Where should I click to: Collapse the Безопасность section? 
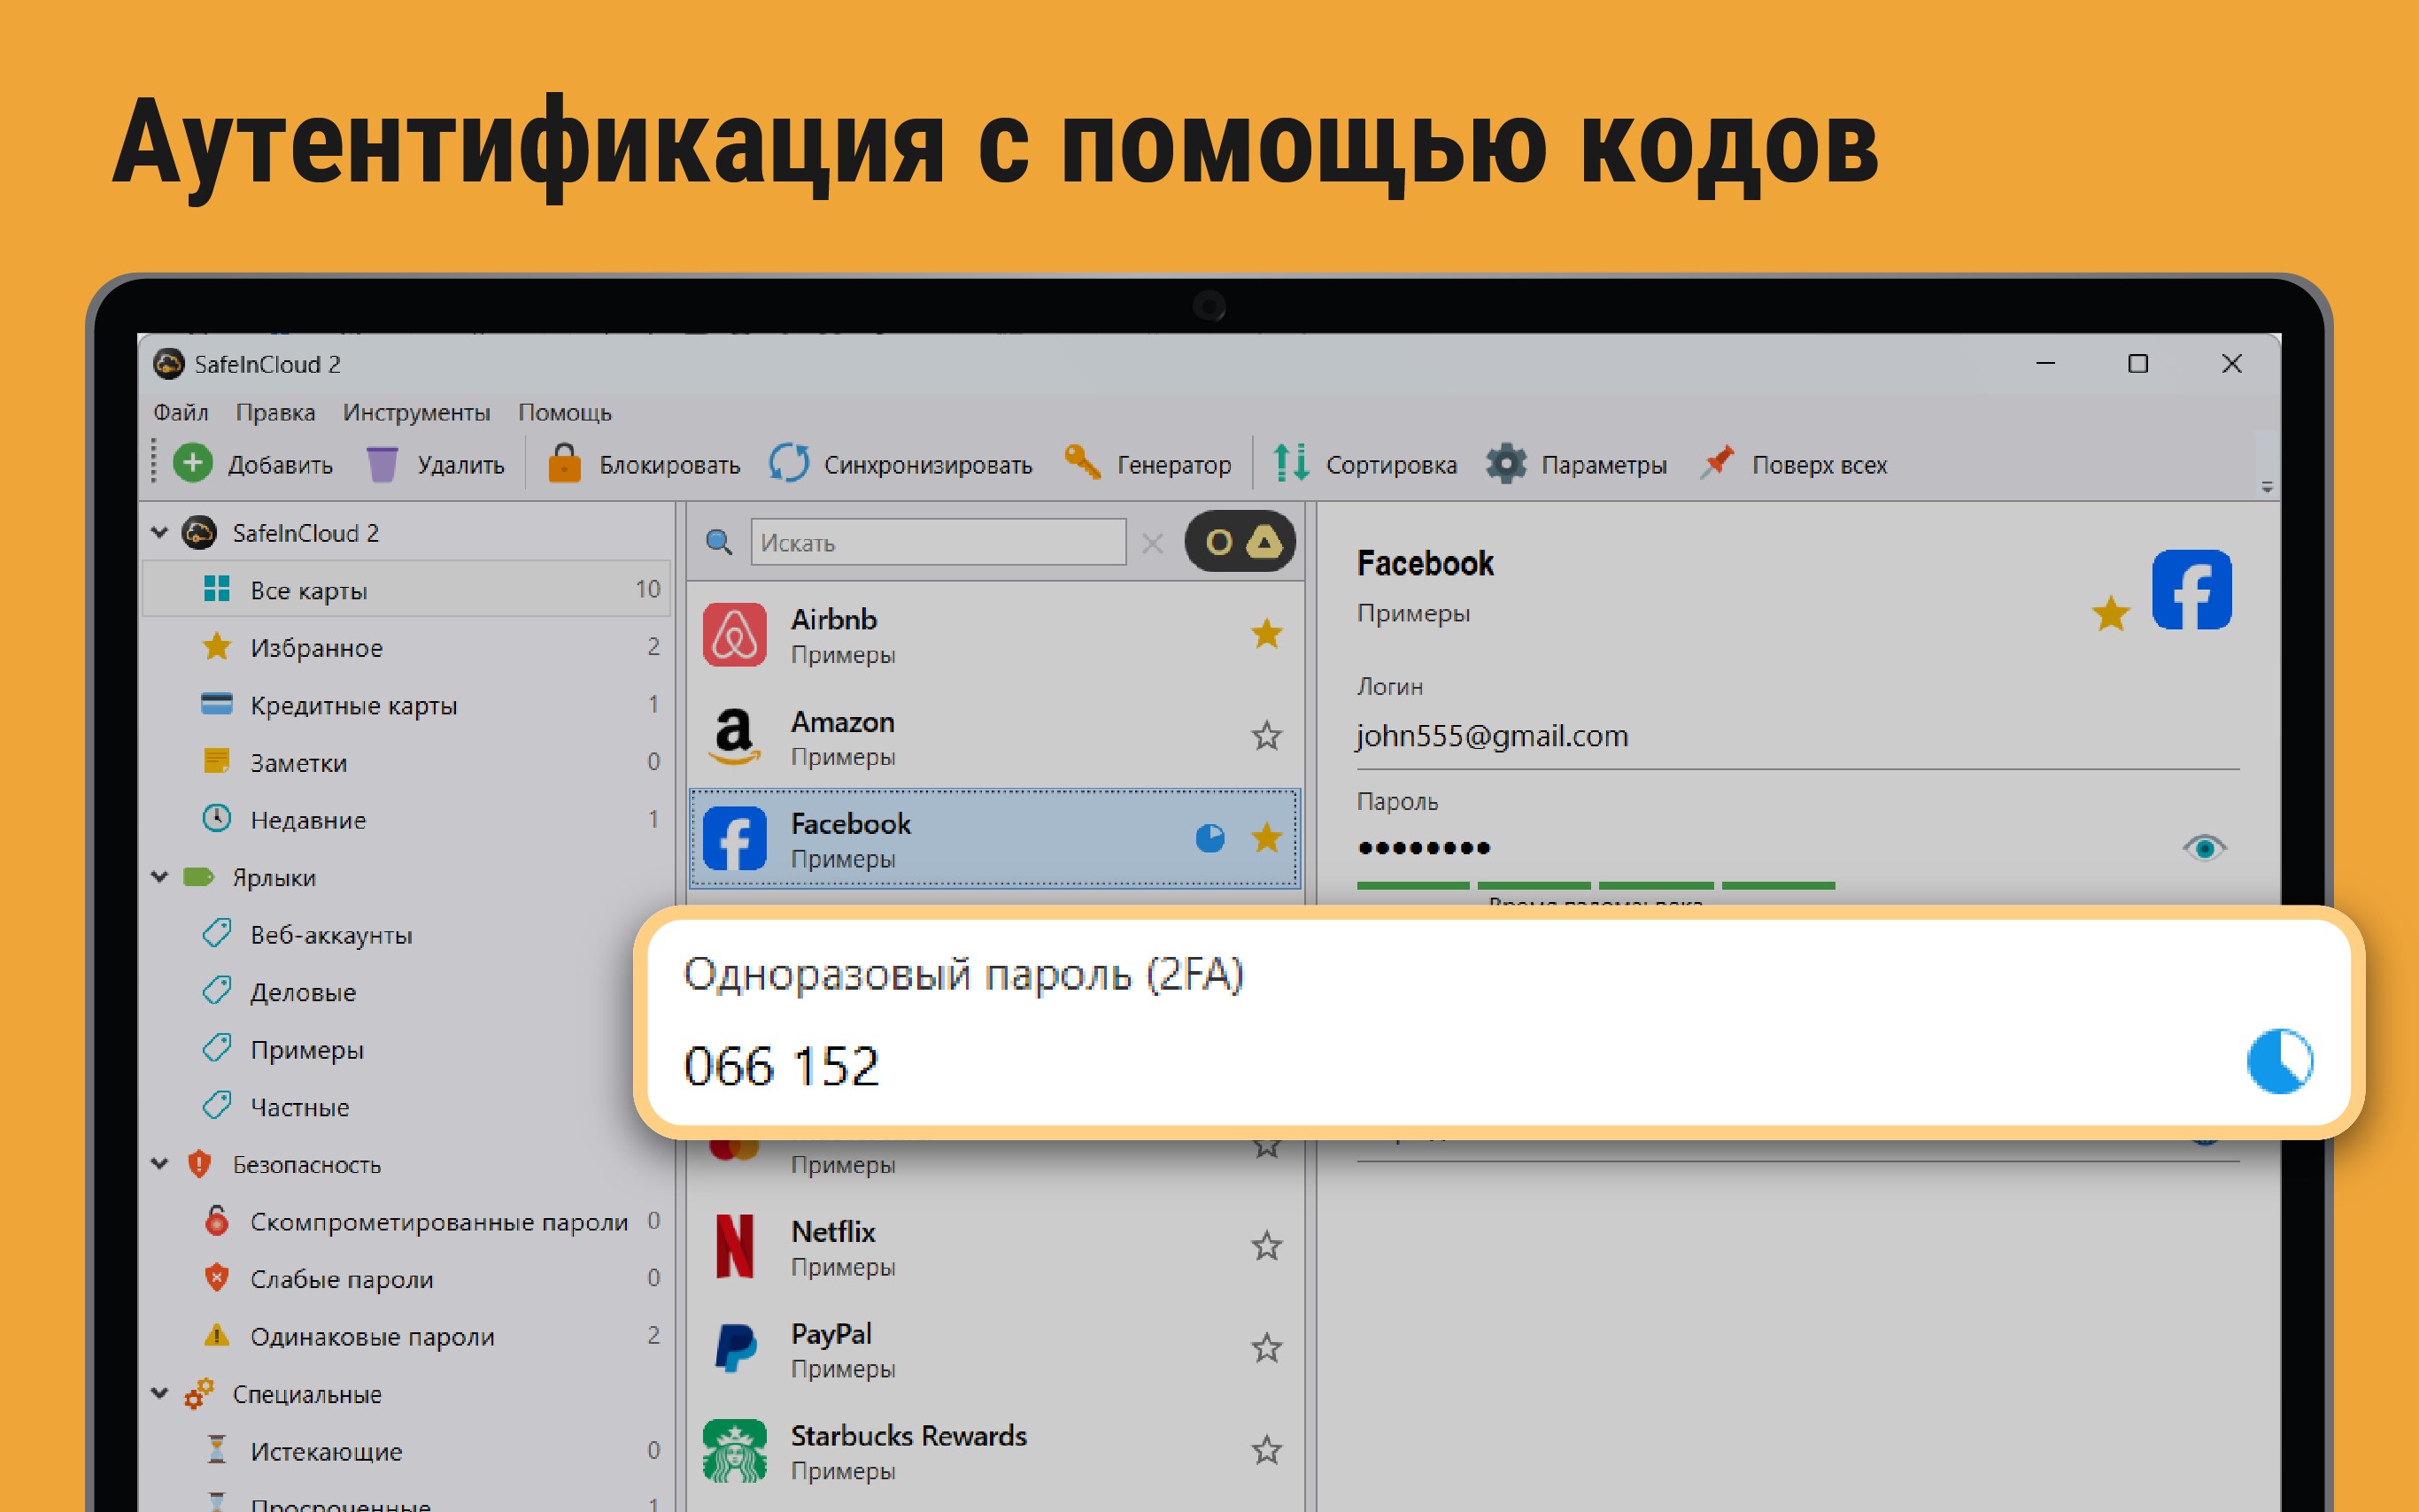(159, 1164)
